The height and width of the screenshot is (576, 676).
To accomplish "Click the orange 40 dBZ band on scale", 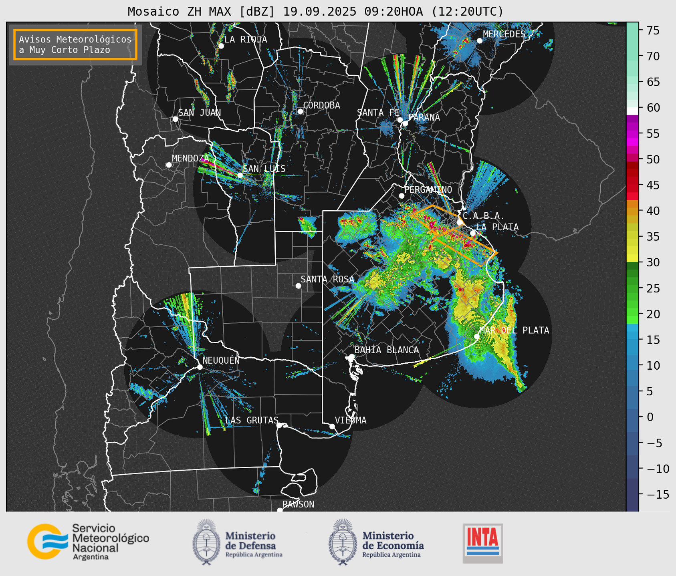I will [632, 211].
